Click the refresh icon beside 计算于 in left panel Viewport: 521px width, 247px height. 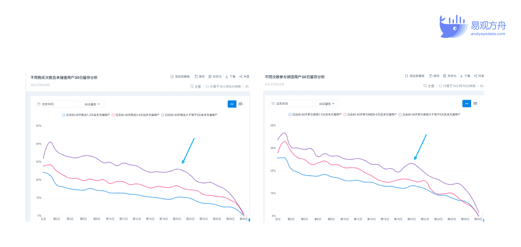pyautogui.click(x=207, y=86)
